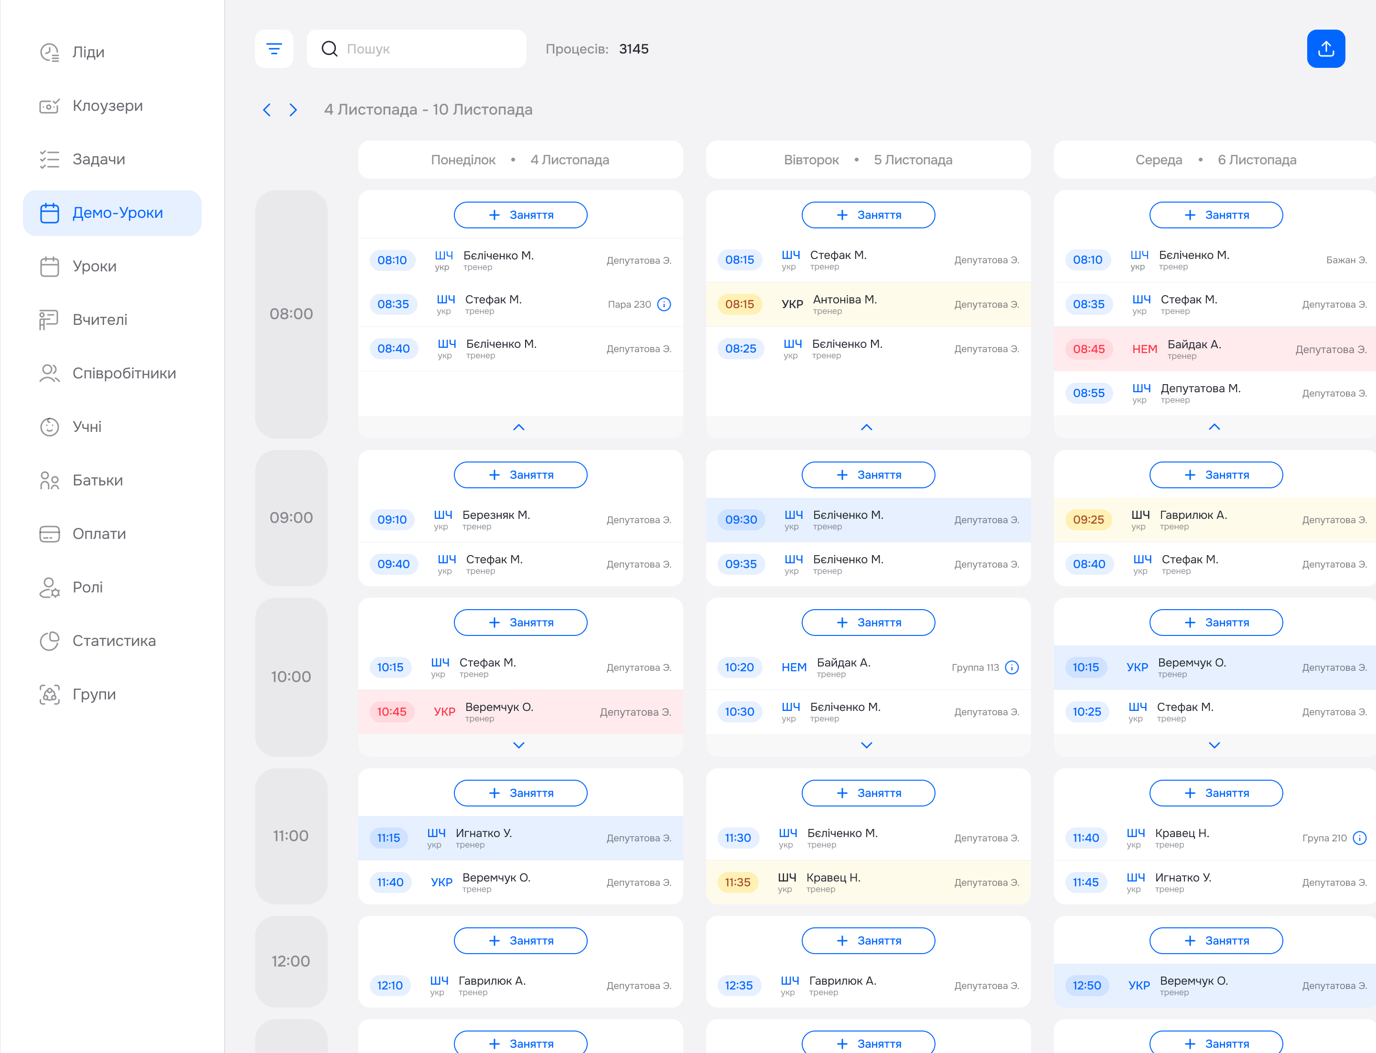Collapse Tuesday 08:00 lessons block

(x=866, y=428)
